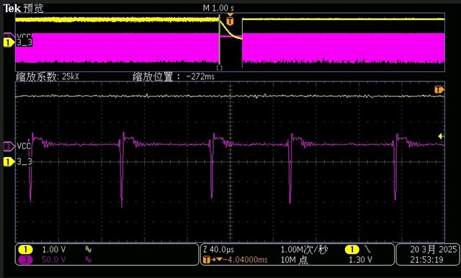Click the yellow channel 1 badge in readout
The image size is (461, 278).
25,250
